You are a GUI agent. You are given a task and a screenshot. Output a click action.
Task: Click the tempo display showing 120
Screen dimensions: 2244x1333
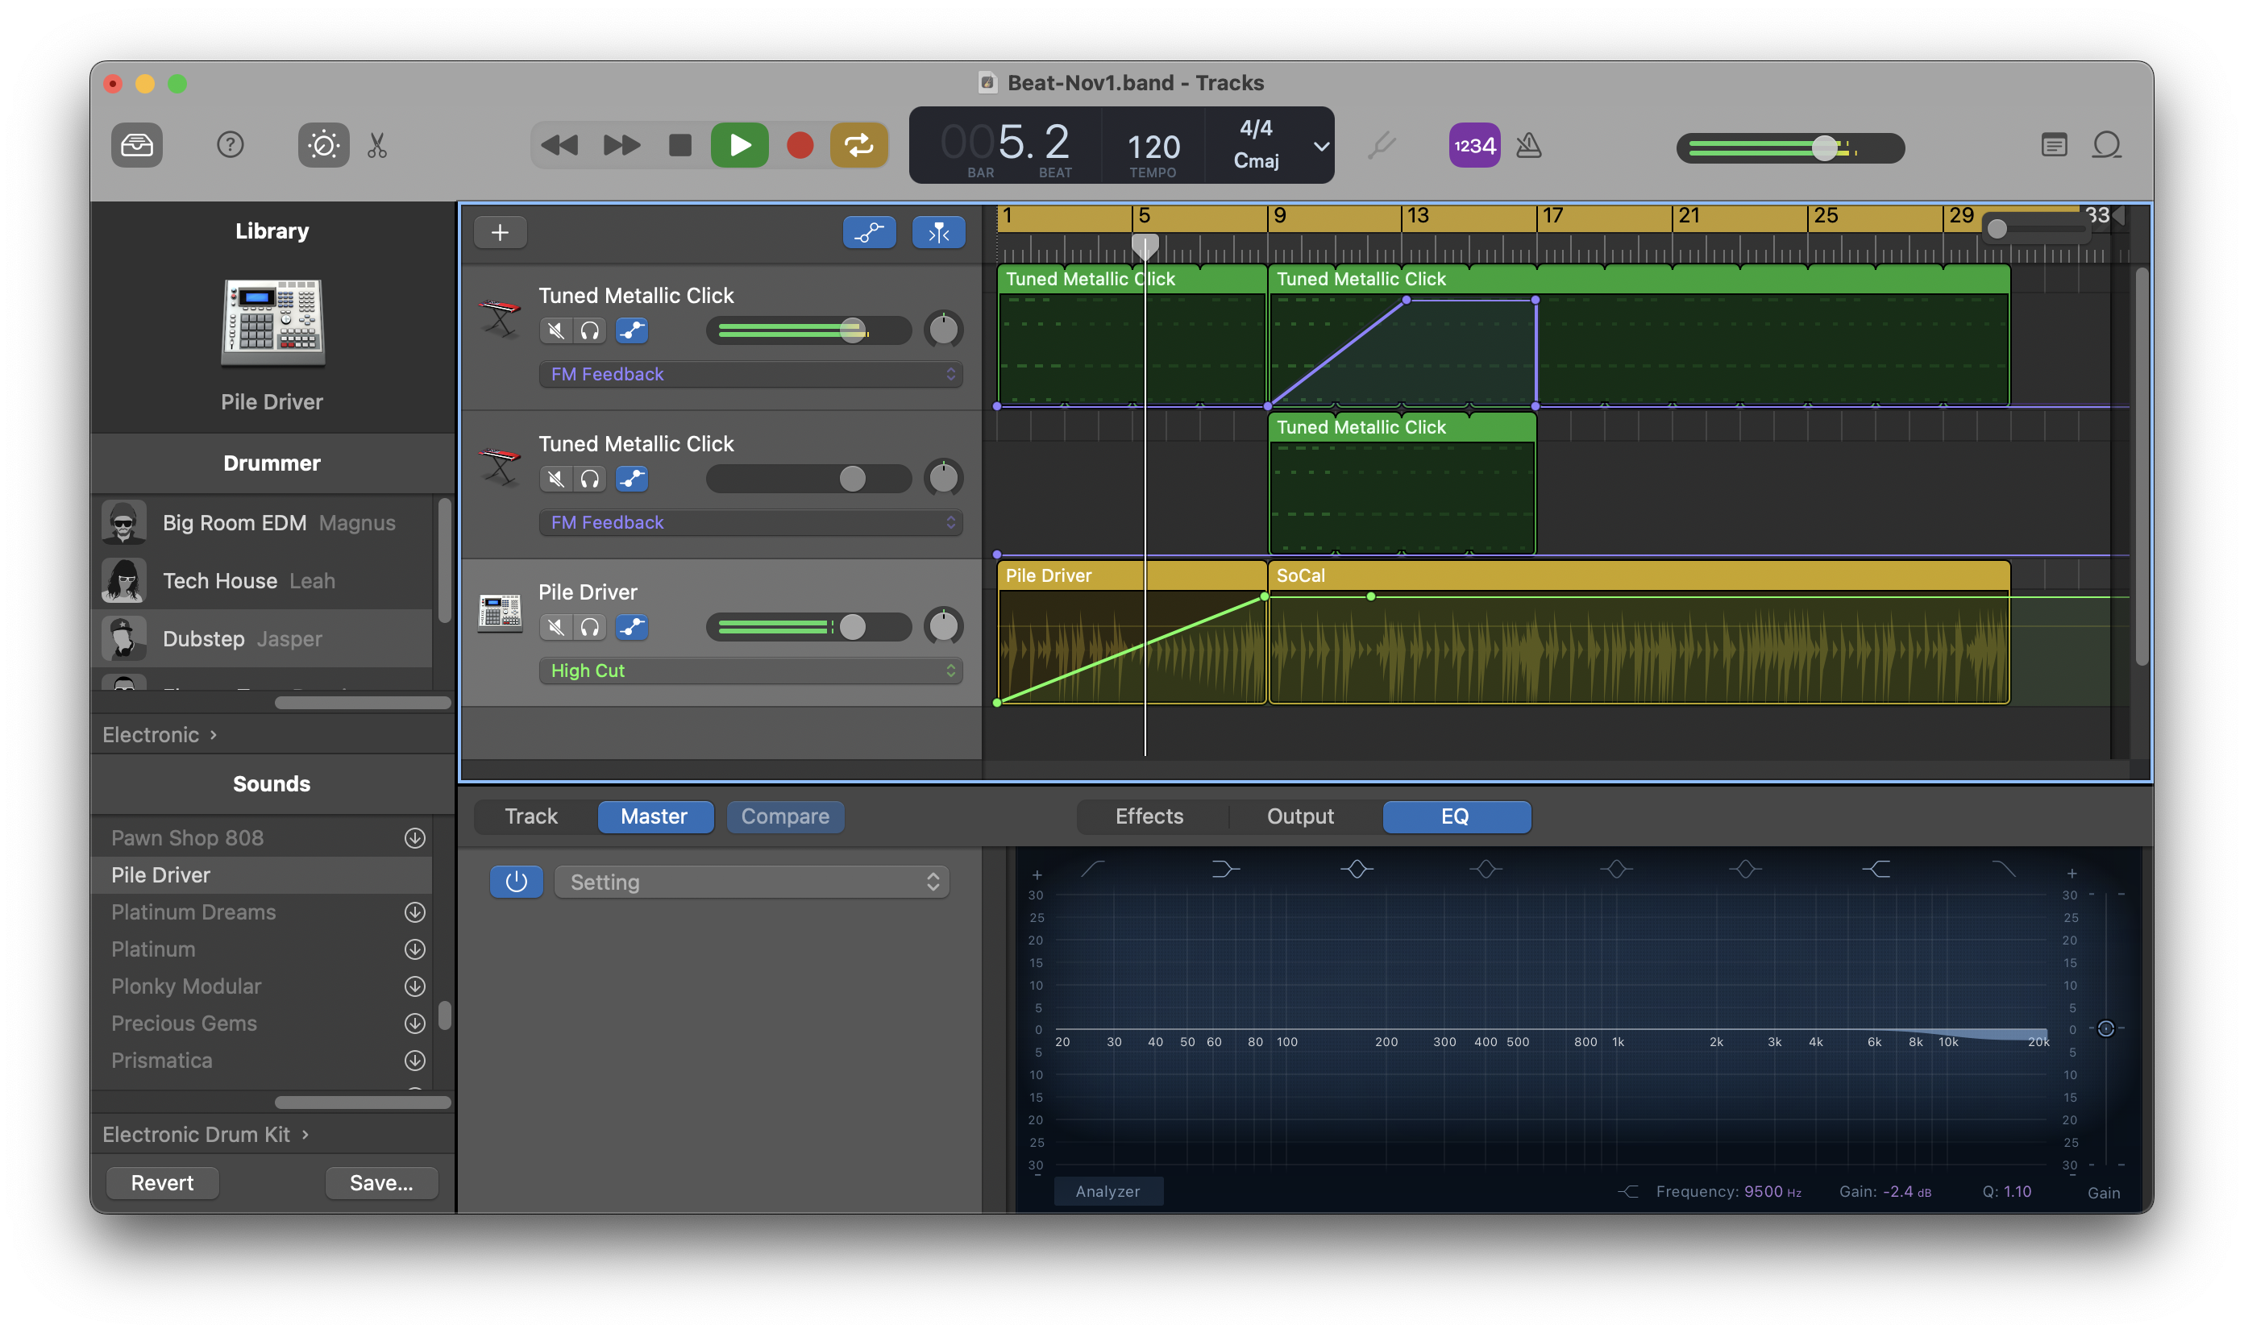point(1153,147)
